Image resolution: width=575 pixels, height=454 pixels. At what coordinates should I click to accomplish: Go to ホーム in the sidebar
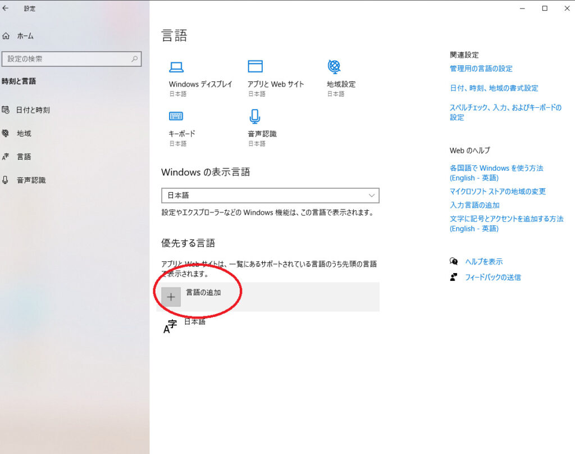point(25,36)
